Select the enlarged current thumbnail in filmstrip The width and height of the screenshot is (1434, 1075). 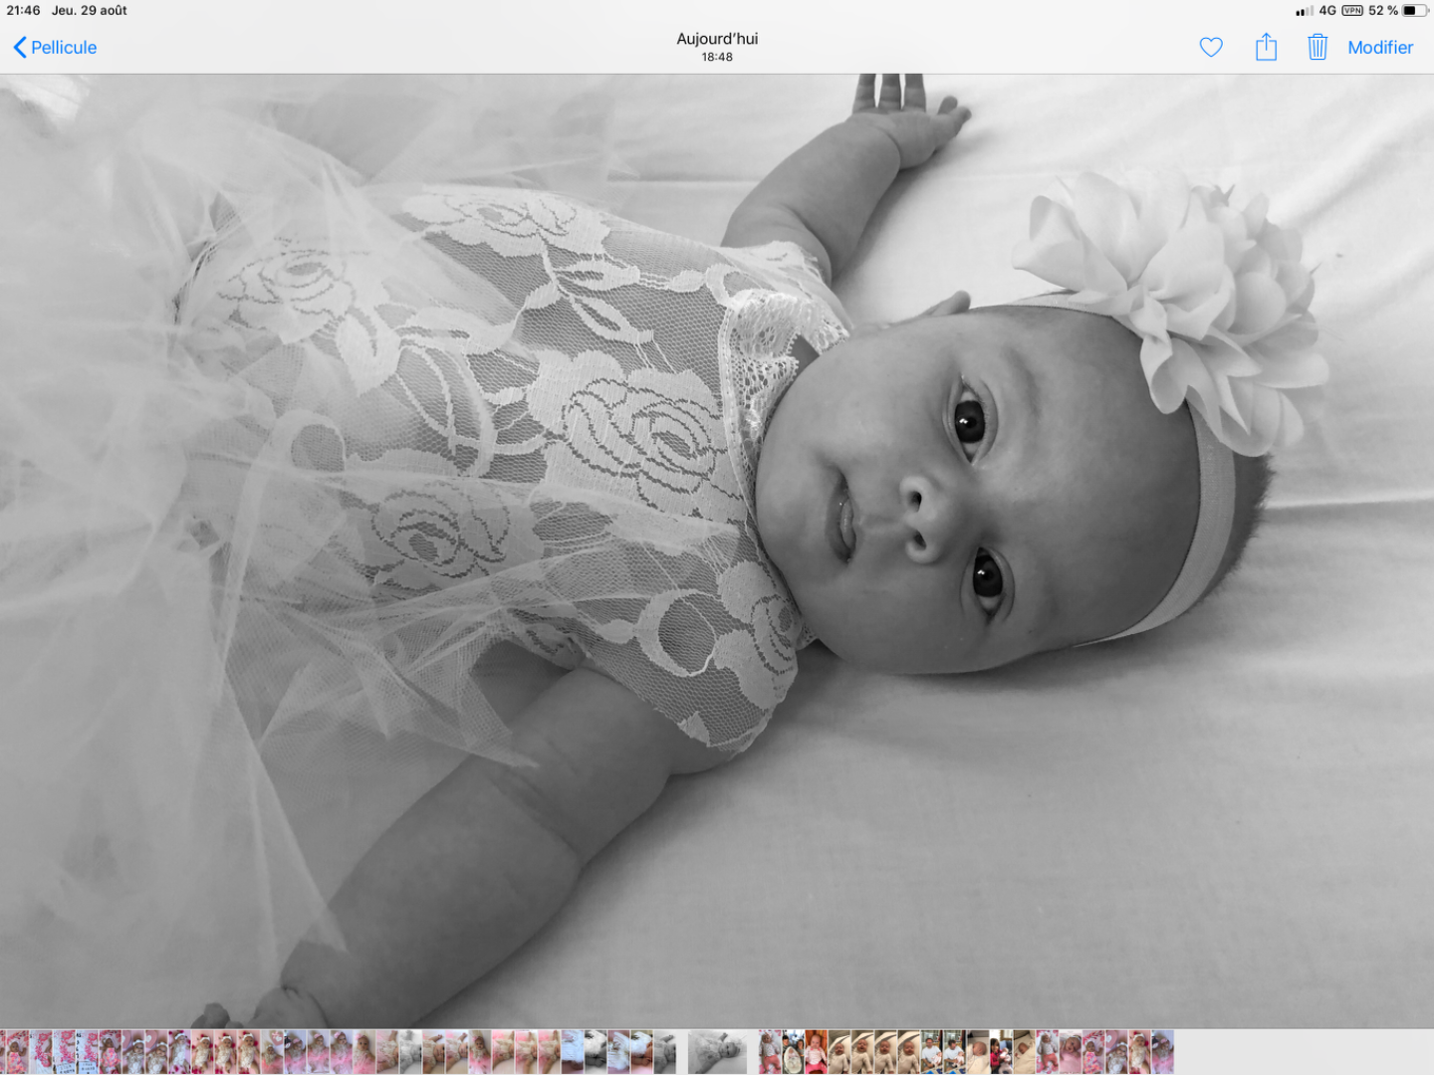click(717, 1052)
